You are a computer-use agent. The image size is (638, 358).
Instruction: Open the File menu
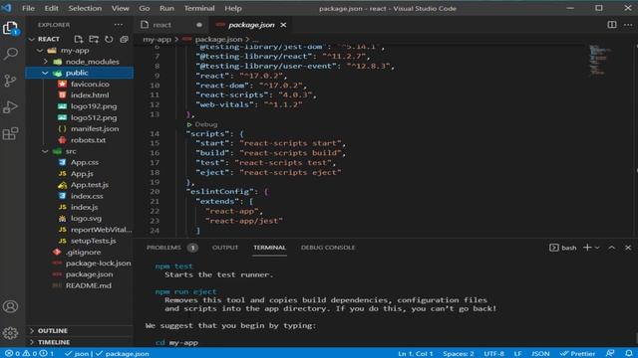pyautogui.click(x=28, y=8)
